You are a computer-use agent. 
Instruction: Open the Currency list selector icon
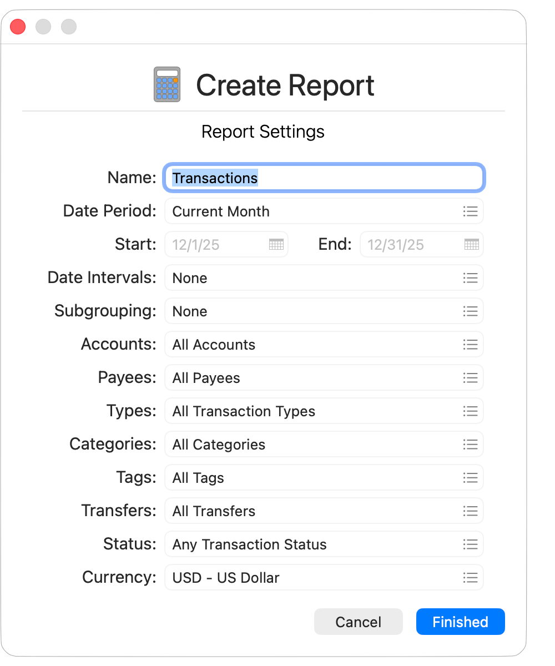(x=470, y=578)
